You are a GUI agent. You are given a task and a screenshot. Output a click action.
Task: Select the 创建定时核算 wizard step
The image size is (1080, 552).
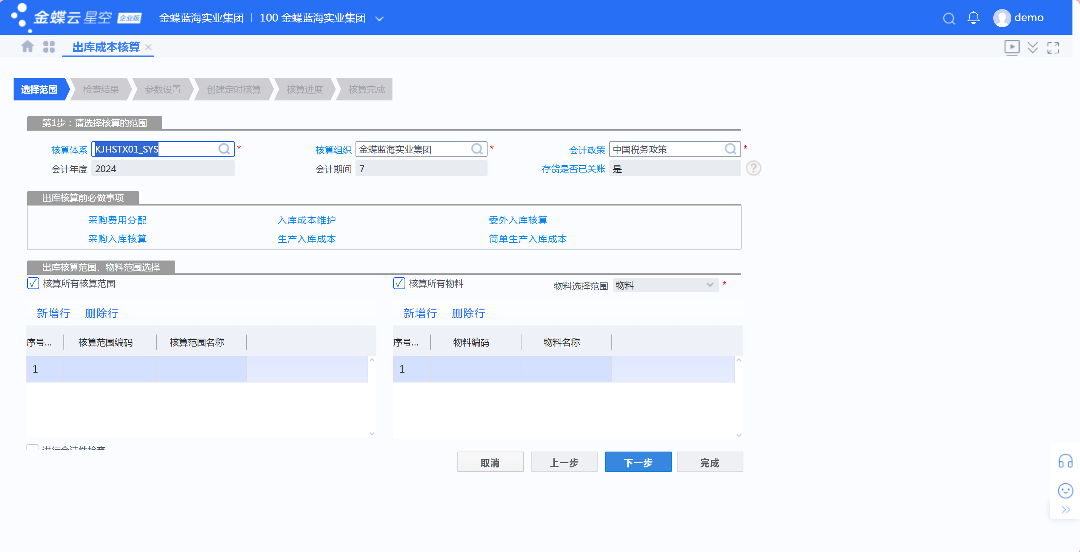[x=234, y=89]
